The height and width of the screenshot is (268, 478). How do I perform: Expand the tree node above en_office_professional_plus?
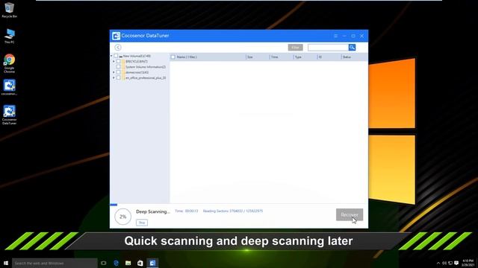tap(114, 72)
